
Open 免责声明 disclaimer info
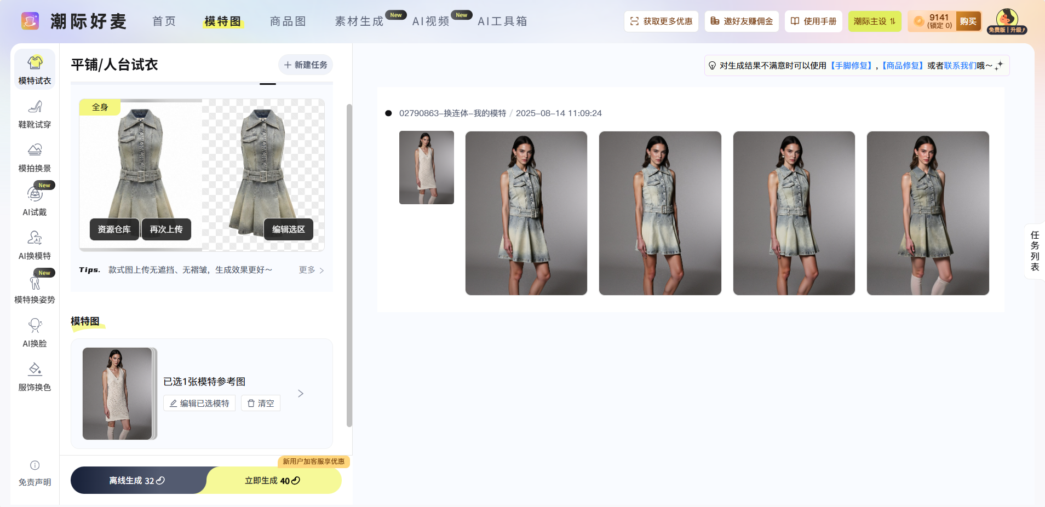click(x=35, y=474)
